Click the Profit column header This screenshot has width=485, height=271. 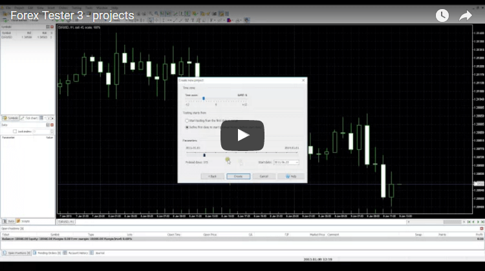[479, 235]
